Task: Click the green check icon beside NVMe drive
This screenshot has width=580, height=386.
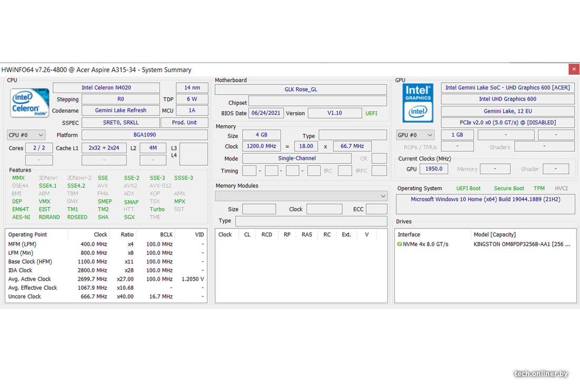Action: [x=400, y=244]
